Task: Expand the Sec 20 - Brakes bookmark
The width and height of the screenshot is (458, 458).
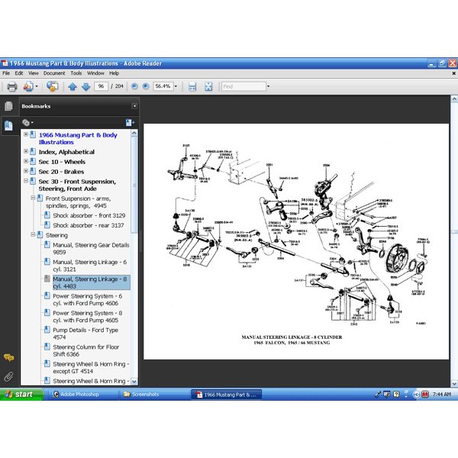Action: [26, 171]
